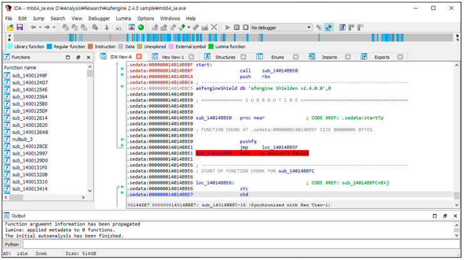Click the External symbol color swatch
Viewport: 464px width, 260px height.
click(x=171, y=46)
